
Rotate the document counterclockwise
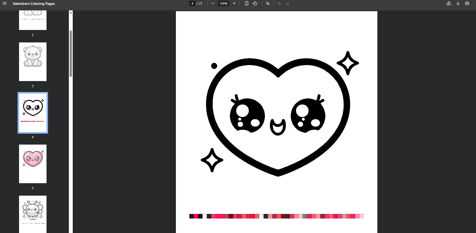[x=255, y=4]
